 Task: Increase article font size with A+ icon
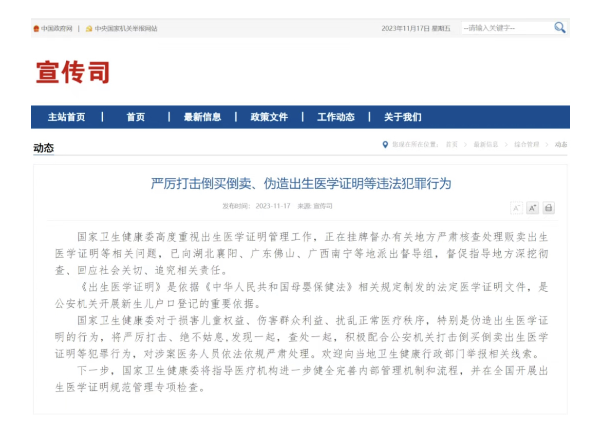[532, 208]
